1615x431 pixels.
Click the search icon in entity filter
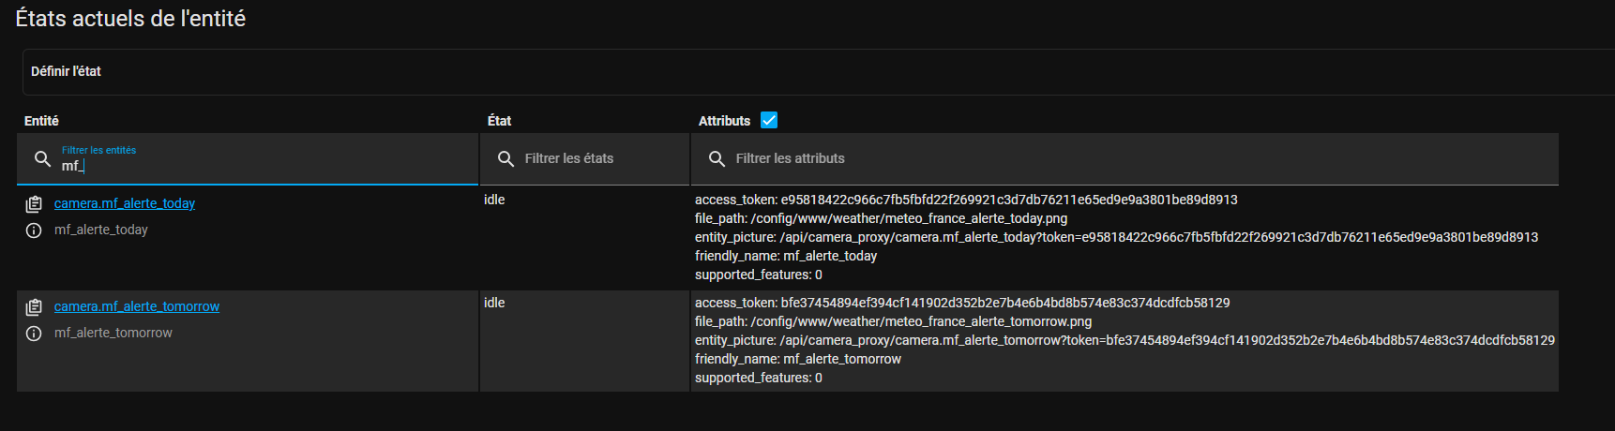(x=42, y=158)
